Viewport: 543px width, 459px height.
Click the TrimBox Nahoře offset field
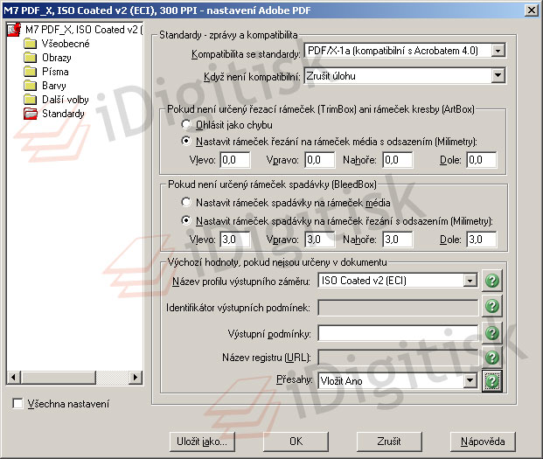coord(398,160)
